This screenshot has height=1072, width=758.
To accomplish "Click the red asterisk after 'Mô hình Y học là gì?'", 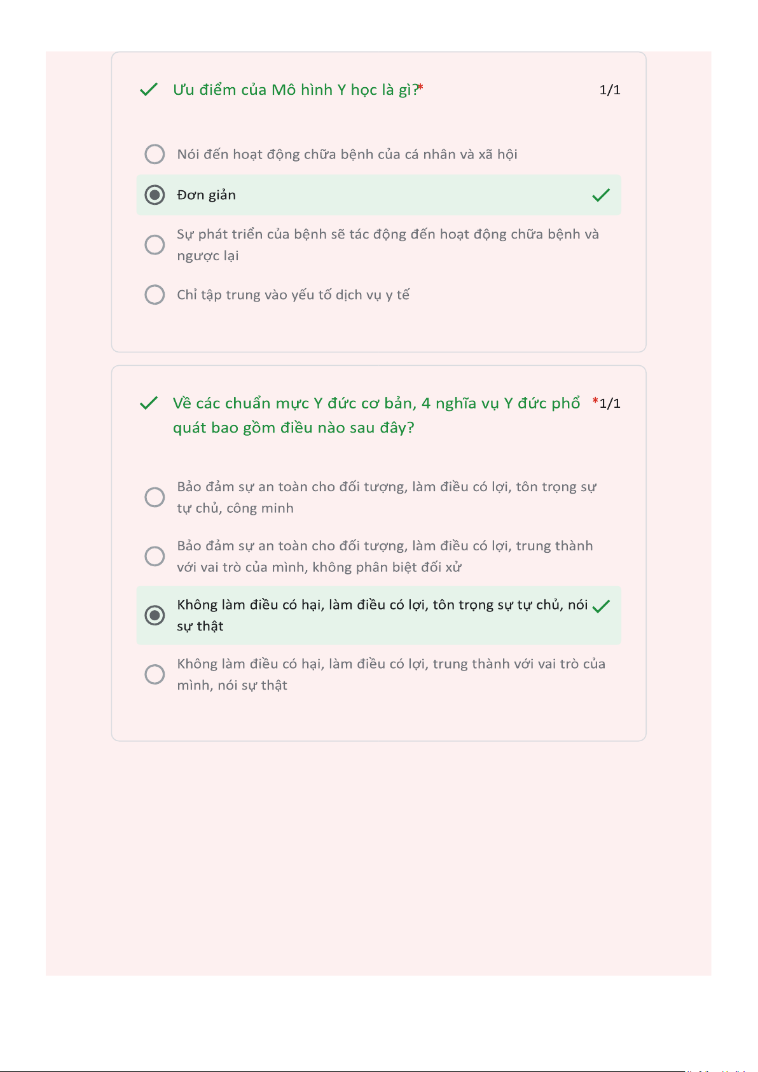I will (421, 87).
